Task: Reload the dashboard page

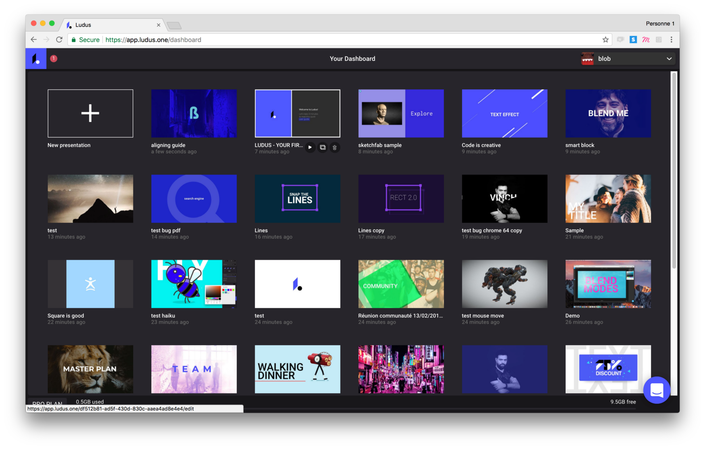Action: (x=59, y=39)
